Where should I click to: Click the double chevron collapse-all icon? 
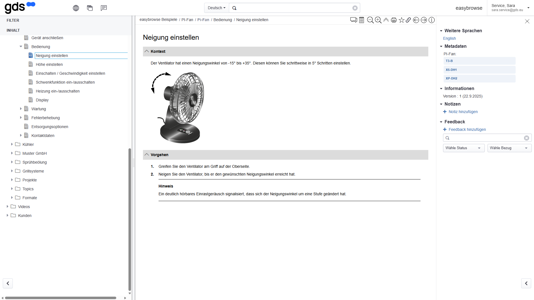pos(386,20)
